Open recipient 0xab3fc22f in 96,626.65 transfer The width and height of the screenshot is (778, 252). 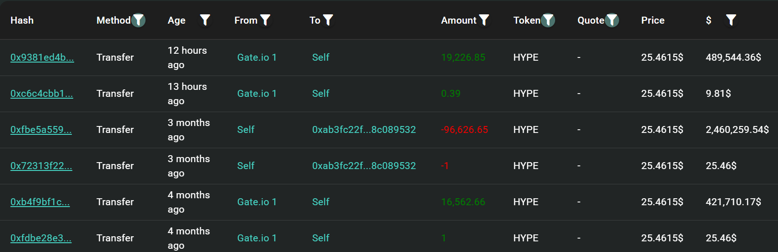click(364, 130)
